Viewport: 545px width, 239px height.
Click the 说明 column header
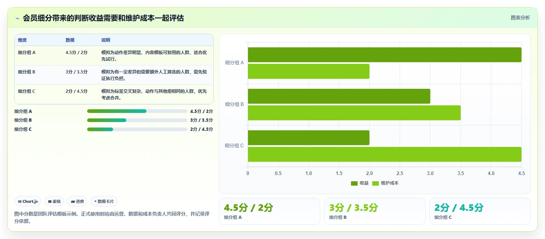tap(106, 40)
